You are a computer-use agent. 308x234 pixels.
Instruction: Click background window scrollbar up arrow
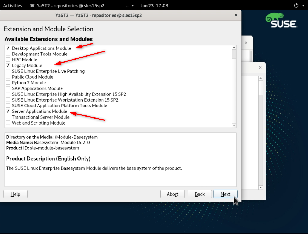coord(261,78)
